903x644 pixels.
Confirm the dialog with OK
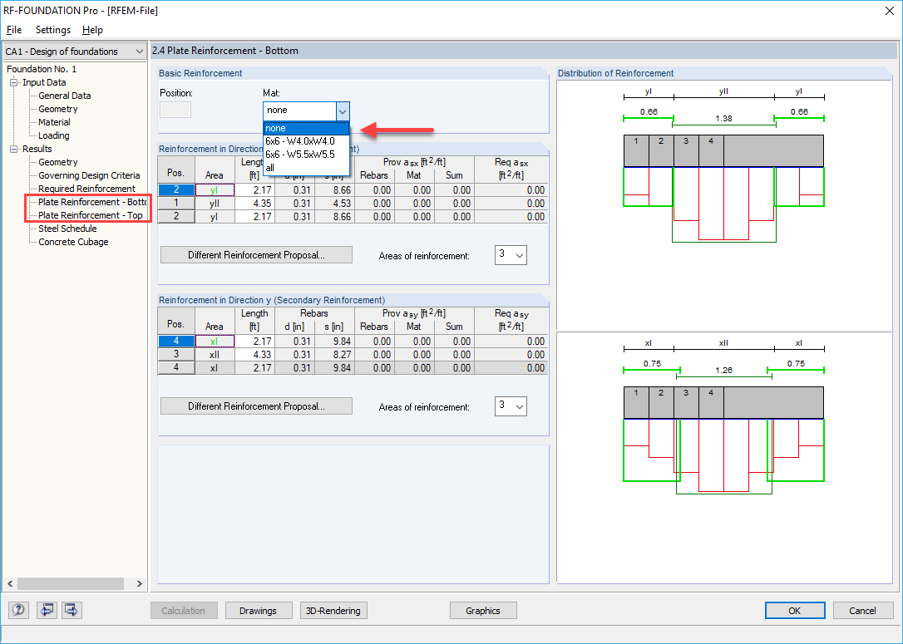pos(795,610)
